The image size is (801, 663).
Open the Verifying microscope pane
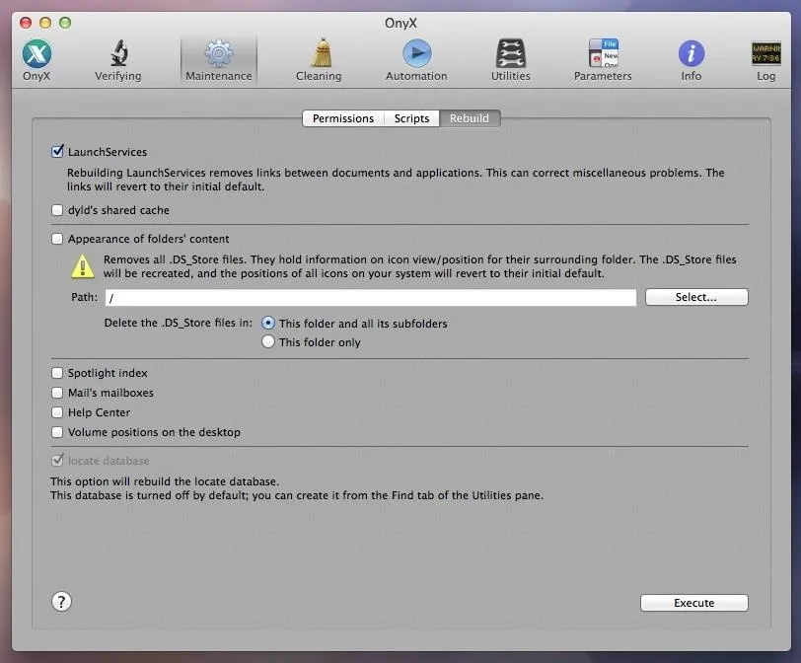(118, 60)
